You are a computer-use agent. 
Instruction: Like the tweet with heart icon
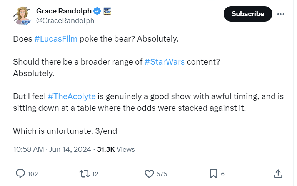pyautogui.click(x=149, y=174)
